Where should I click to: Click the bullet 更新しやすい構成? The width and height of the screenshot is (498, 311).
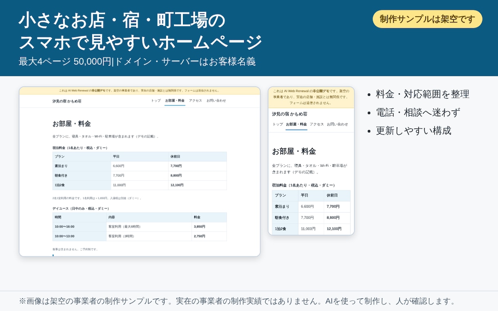click(x=414, y=131)
